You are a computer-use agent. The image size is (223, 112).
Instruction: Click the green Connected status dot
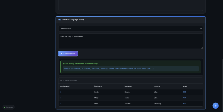4,107
